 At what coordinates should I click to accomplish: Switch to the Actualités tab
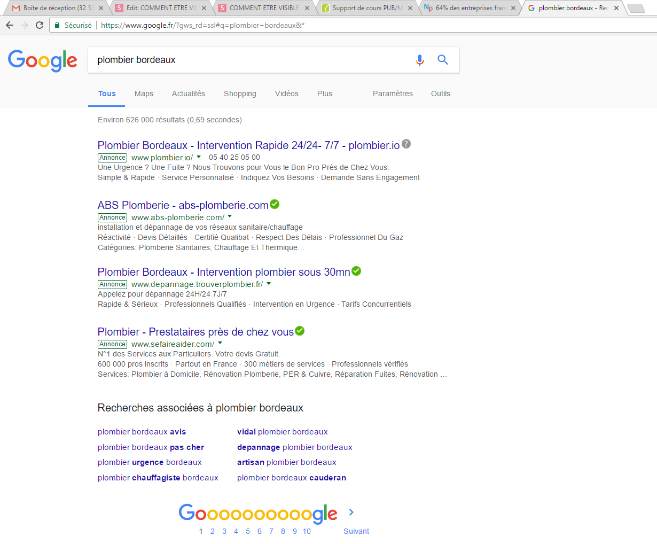(189, 94)
